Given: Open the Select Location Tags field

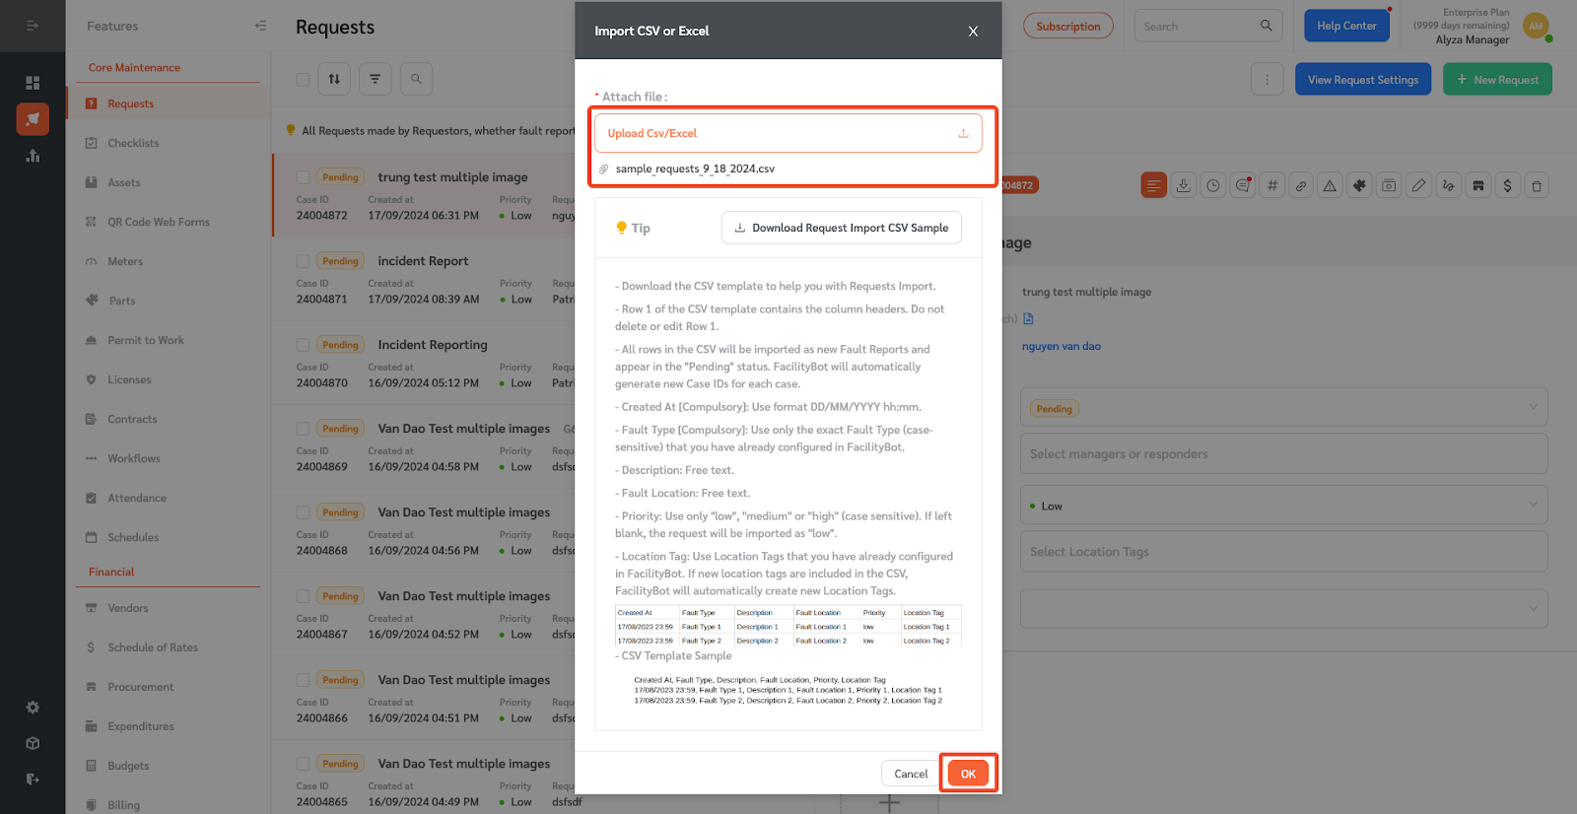Looking at the screenshot, I should pos(1283,552).
